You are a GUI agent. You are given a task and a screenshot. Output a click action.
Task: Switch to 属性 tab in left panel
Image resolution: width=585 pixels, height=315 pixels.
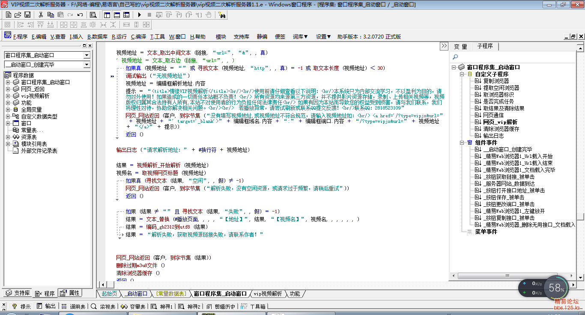click(70, 293)
